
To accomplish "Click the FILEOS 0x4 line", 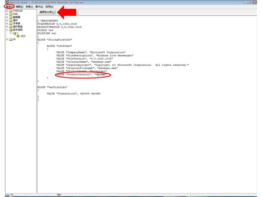I will [x=45, y=30].
